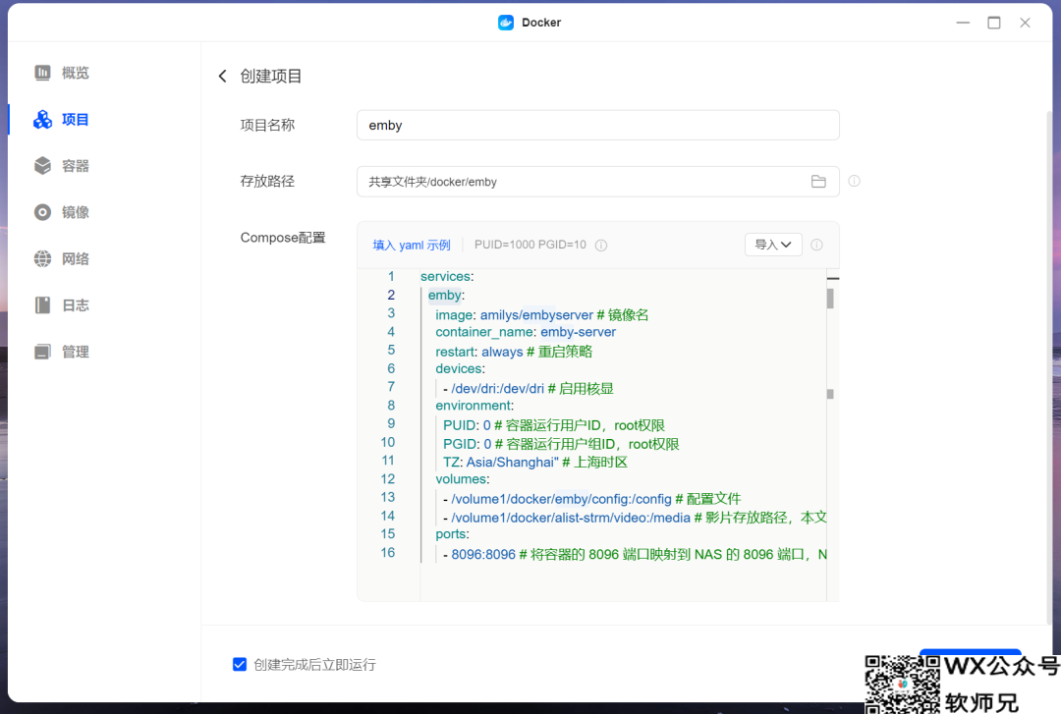Switch to the 镜像 images section
The width and height of the screenshot is (1061, 714).
click(x=76, y=212)
